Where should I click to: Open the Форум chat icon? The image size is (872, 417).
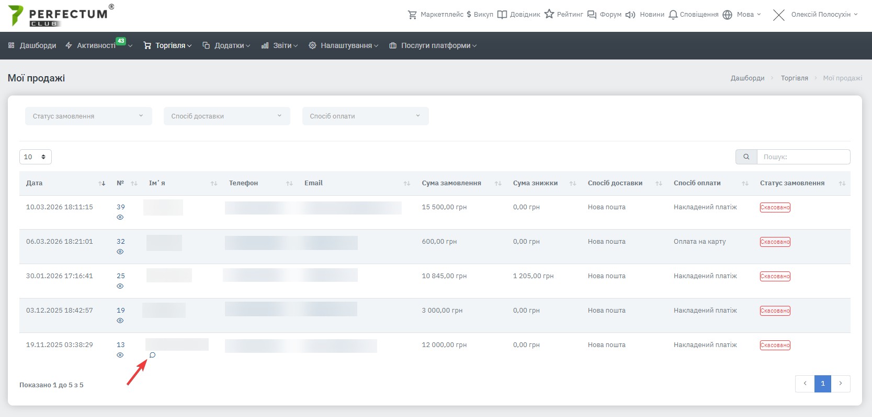592,15
